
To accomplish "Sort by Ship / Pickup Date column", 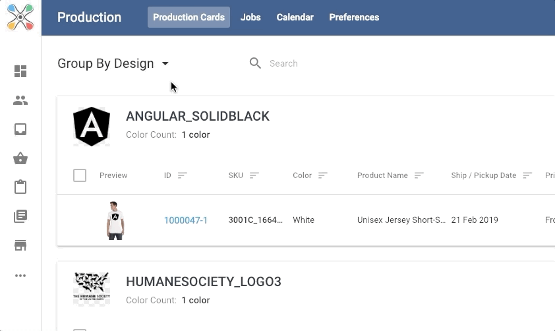I will 527,175.
